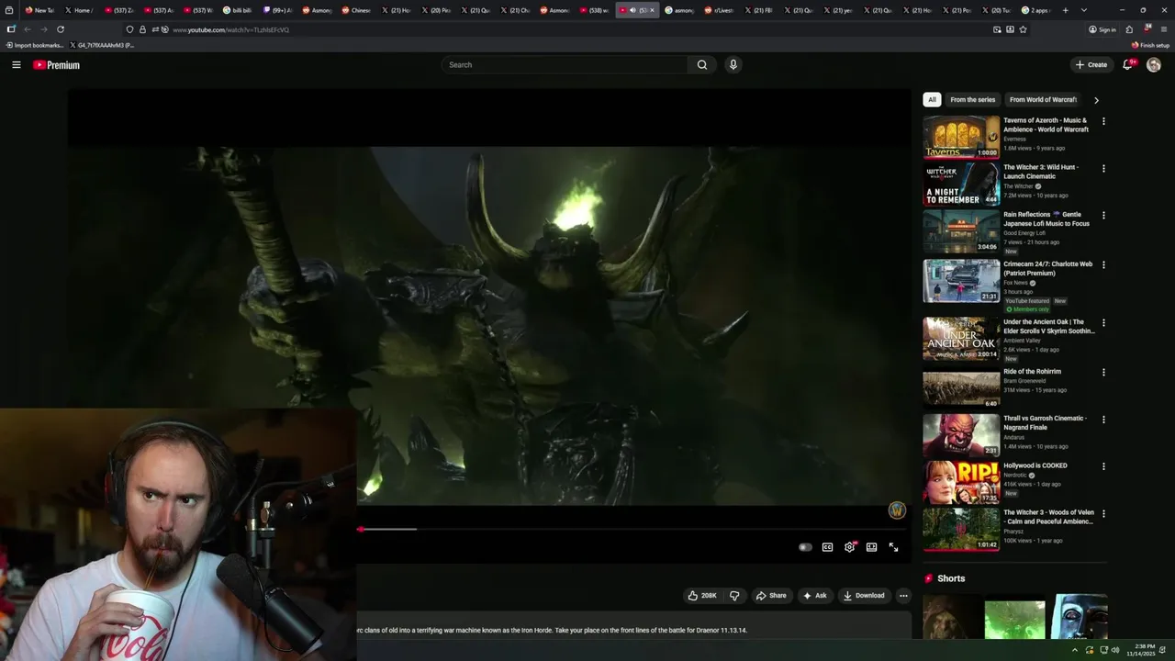Expand the list all tabs dropdown
The image size is (1175, 661).
coord(1084,10)
